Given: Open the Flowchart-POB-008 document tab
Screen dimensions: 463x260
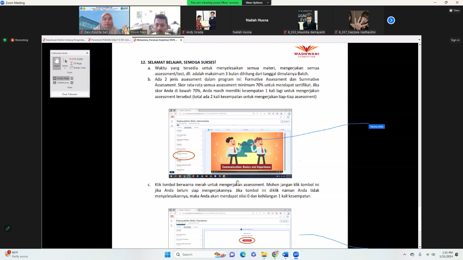Looking at the screenshot, I should [110, 40].
